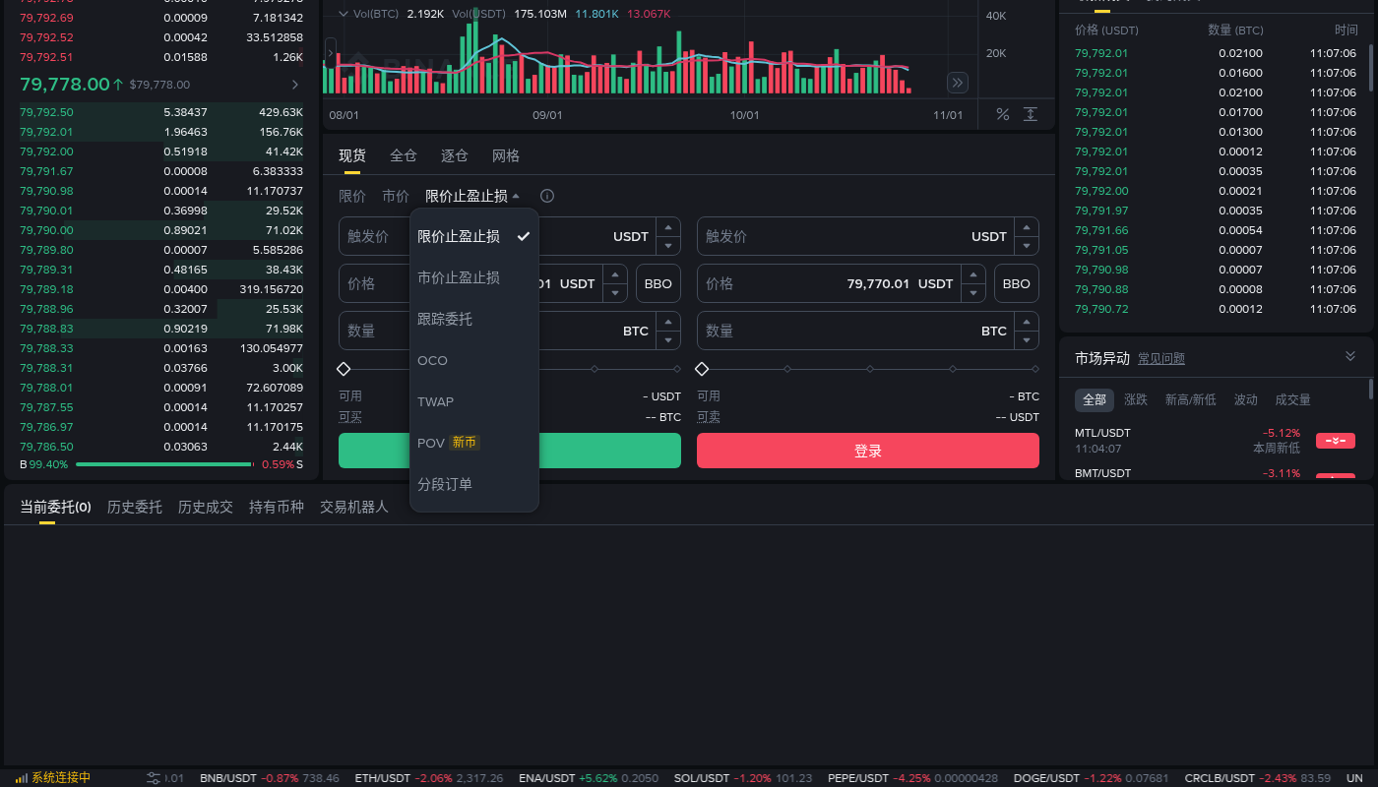Viewport: 1378px width, 787px height.
Task: Select the 限价 order type
Action: (352, 196)
